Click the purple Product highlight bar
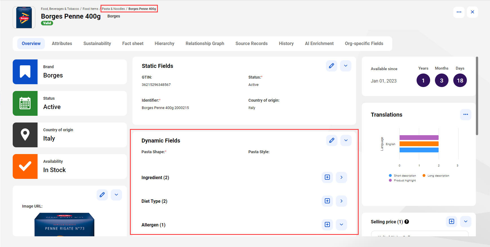The height and width of the screenshot is (247, 490). pyautogui.click(x=419, y=138)
